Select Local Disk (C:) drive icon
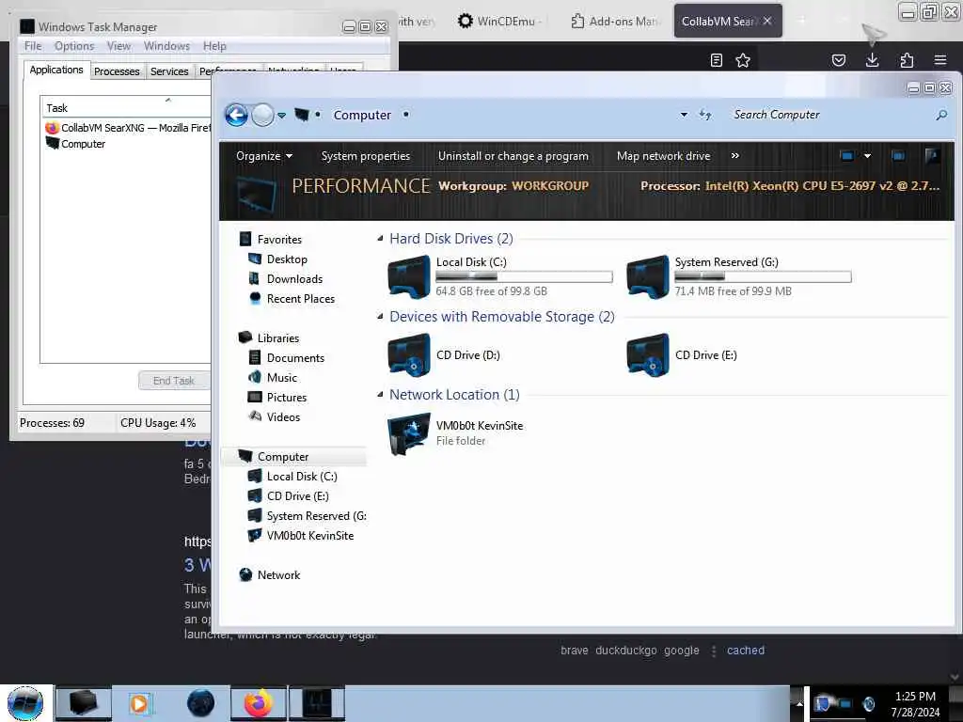 pos(409,277)
